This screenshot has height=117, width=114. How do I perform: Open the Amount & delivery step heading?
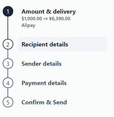(x=48, y=11)
